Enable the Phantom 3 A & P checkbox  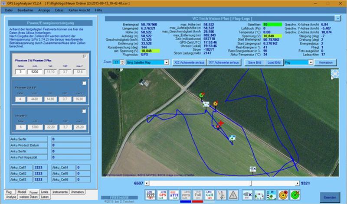84,83
